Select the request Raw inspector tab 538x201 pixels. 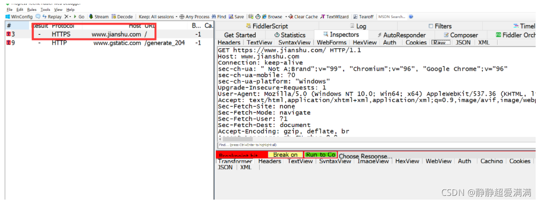click(441, 43)
